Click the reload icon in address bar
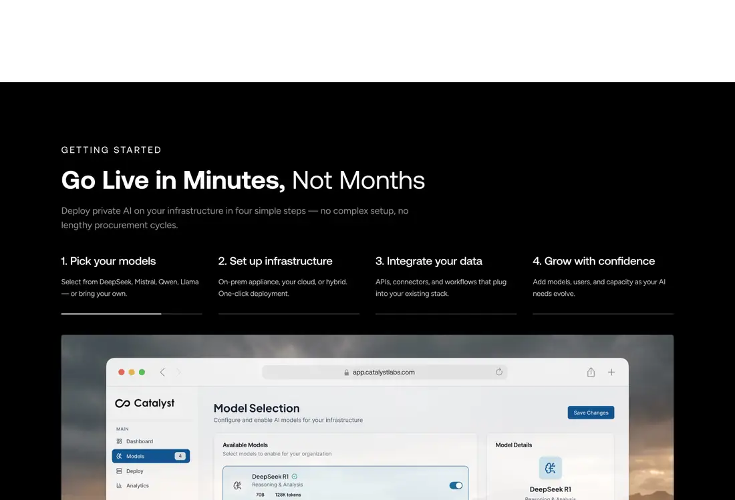Image resolution: width=735 pixels, height=500 pixels. click(x=498, y=372)
